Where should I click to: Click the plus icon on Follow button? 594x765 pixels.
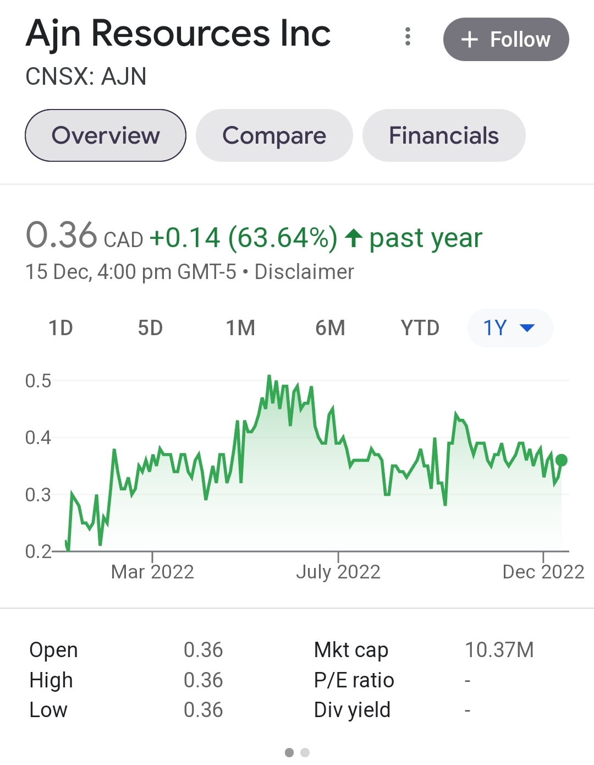469,40
